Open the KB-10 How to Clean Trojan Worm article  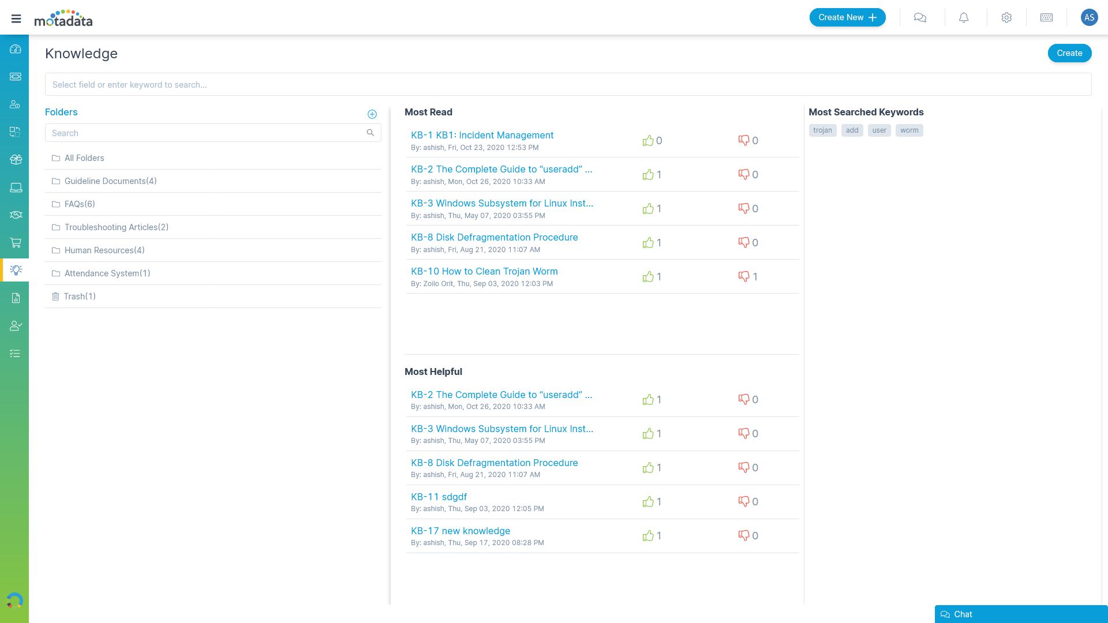484,271
